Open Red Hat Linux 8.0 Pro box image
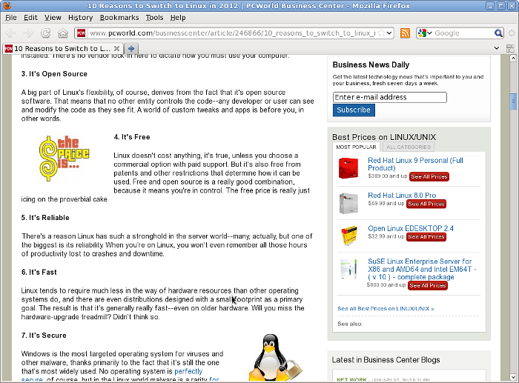The width and height of the screenshot is (519, 383). pos(348,203)
